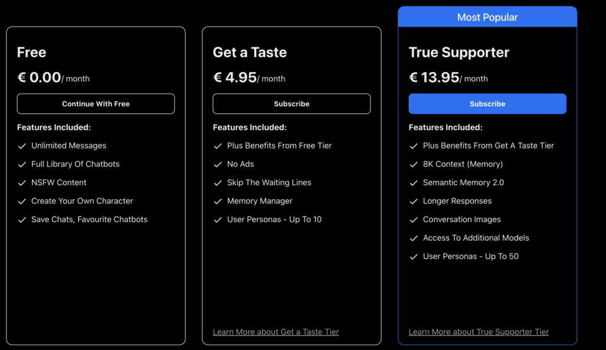Click the checkmark beside Conversation Images
This screenshot has height=350, width=606.
414,219
